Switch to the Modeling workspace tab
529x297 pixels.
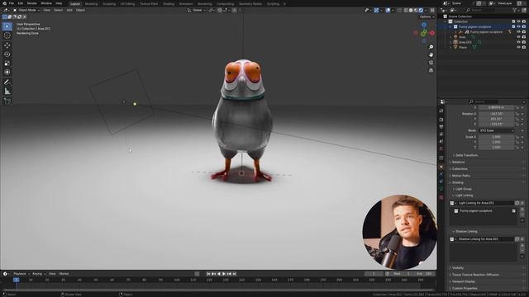(91, 4)
